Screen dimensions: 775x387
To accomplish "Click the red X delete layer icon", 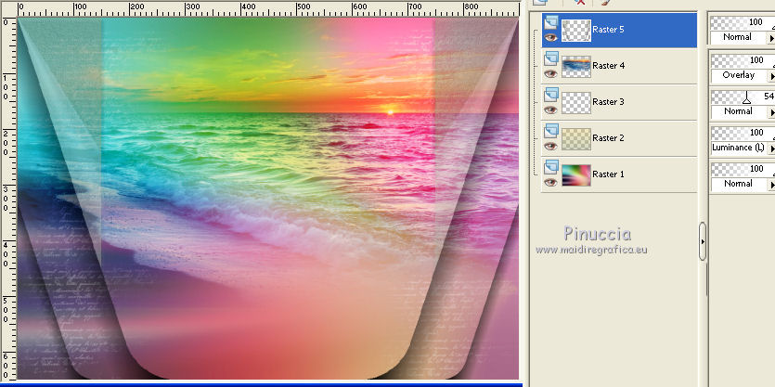I will click(x=580, y=3).
